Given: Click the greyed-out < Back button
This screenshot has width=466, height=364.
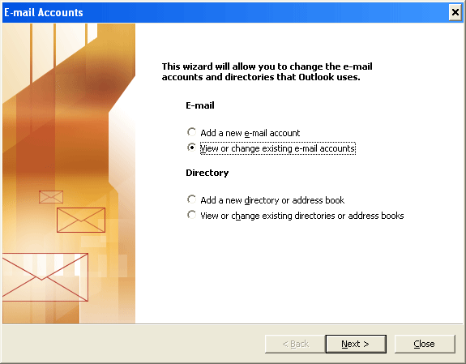Looking at the screenshot, I should click(x=295, y=344).
